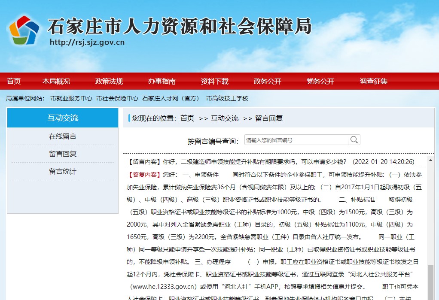The width and height of the screenshot is (439, 300).
Task: Open the 首页 menu item
Action: (13, 81)
